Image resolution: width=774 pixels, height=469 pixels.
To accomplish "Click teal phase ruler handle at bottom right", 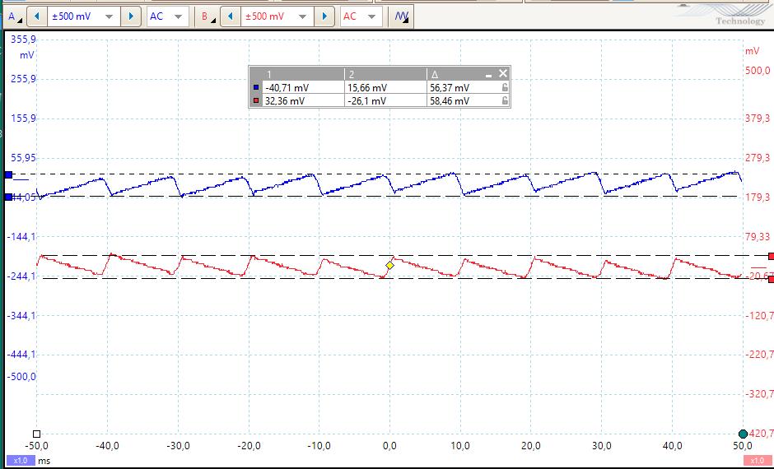I will [x=743, y=434].
